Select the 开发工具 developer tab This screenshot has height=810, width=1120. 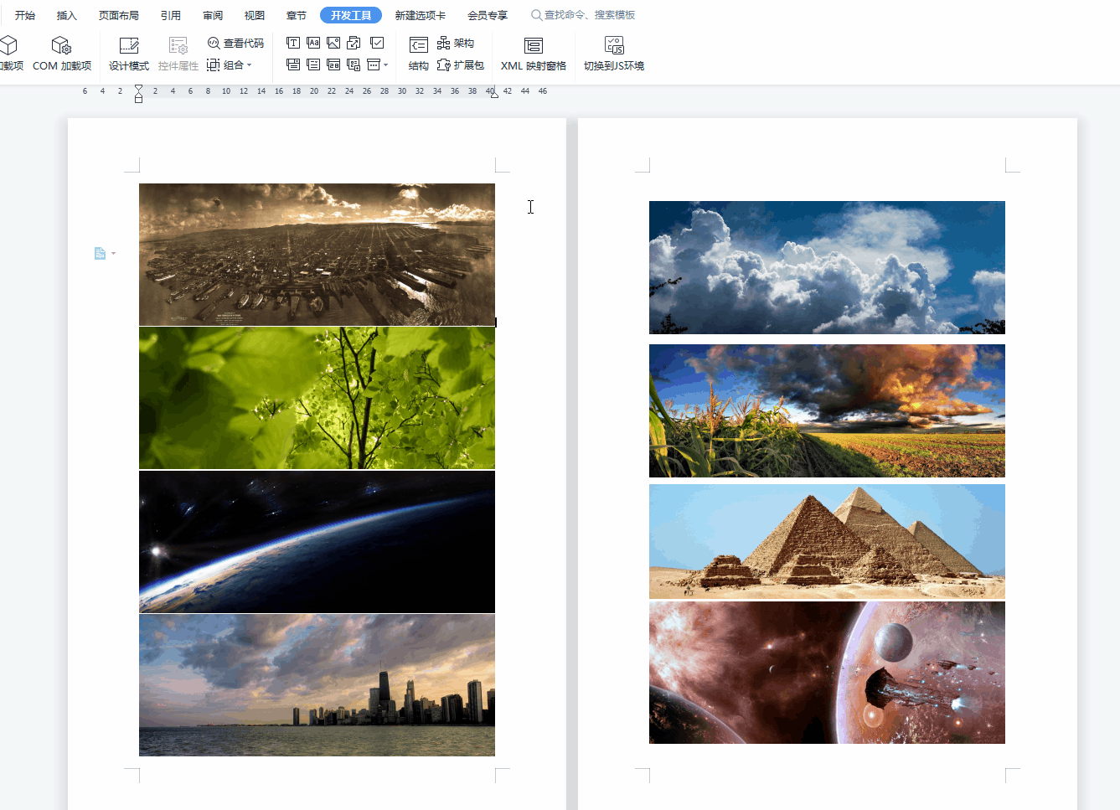pyautogui.click(x=351, y=15)
